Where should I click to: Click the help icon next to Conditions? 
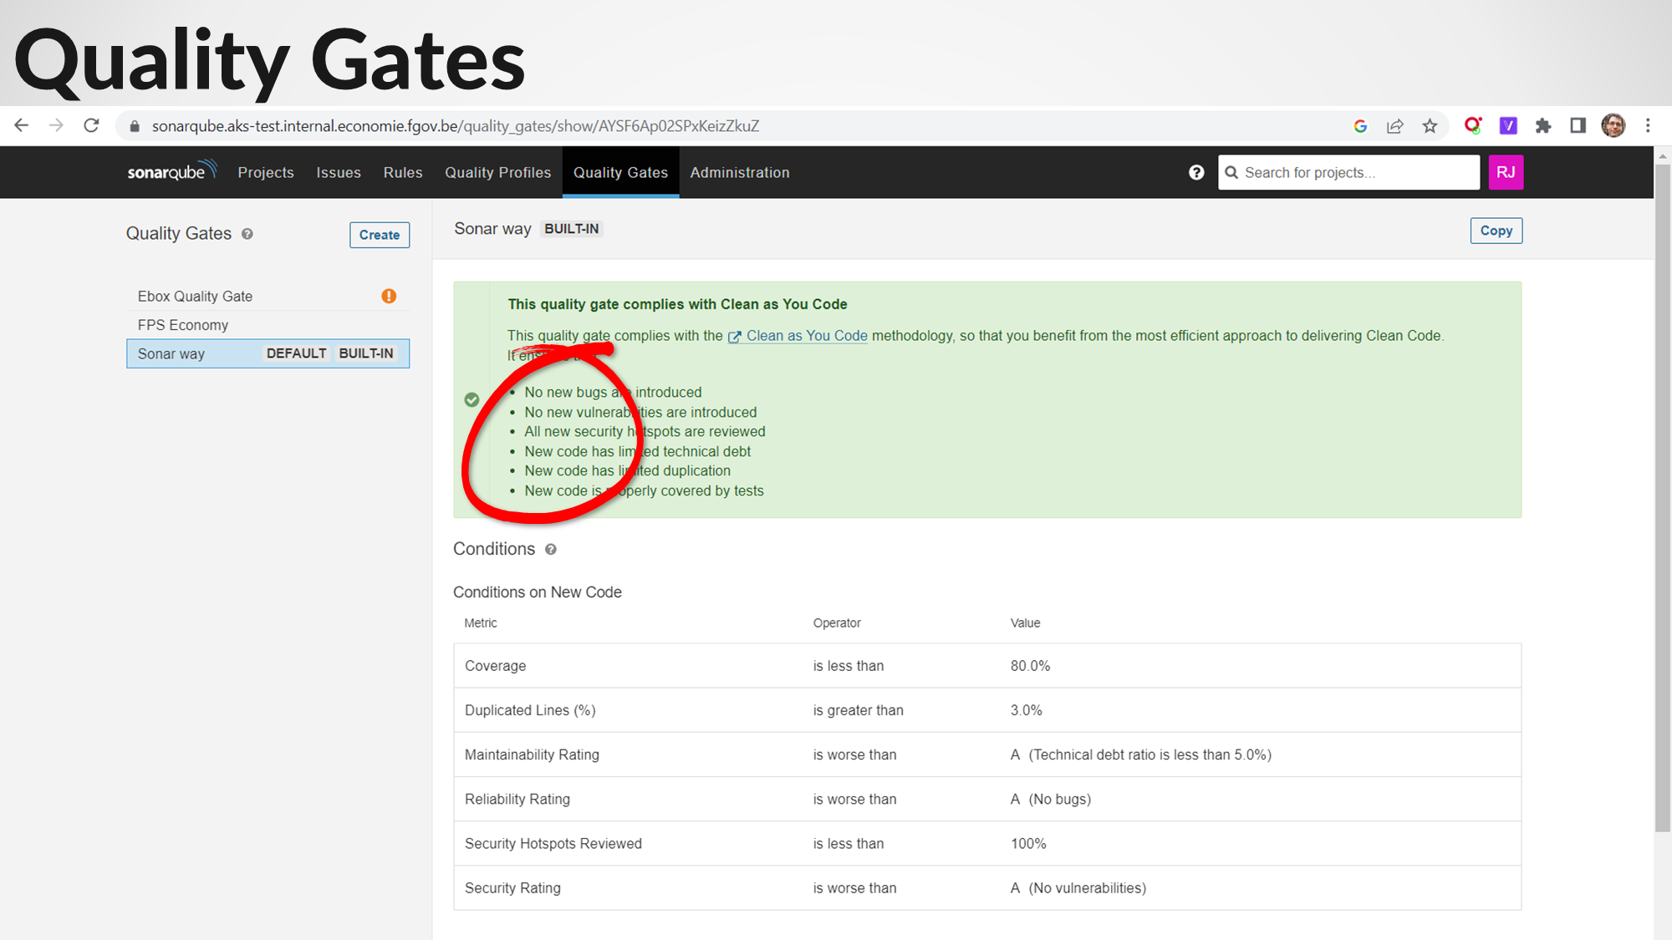click(550, 550)
